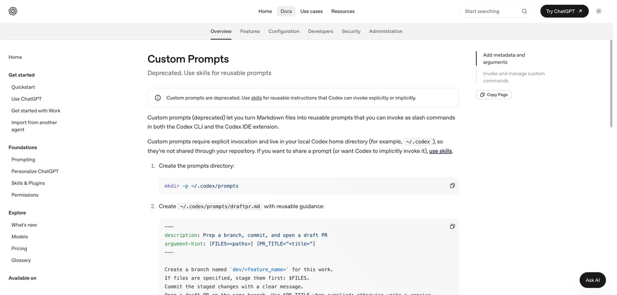Jump to Add metadata and arguments section
The image size is (617, 295).
click(504, 59)
